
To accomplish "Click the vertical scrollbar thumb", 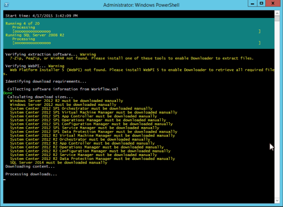I will 277,18.
